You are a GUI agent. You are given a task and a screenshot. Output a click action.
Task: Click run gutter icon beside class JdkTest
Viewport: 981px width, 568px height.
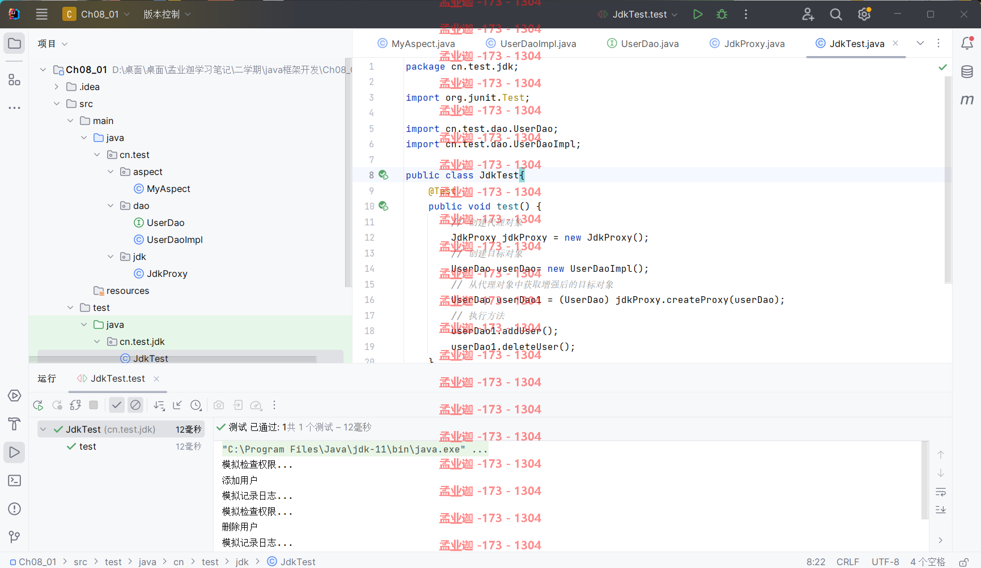pos(384,175)
